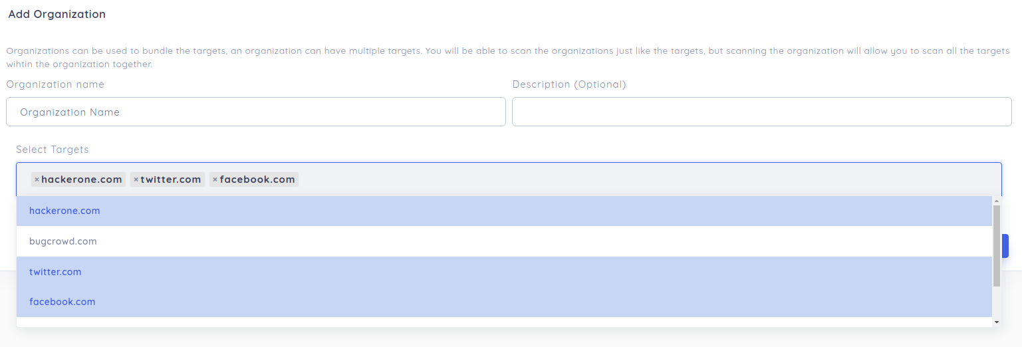Select bugcrowd.com from the targets list
This screenshot has height=347, width=1022.
[63, 241]
